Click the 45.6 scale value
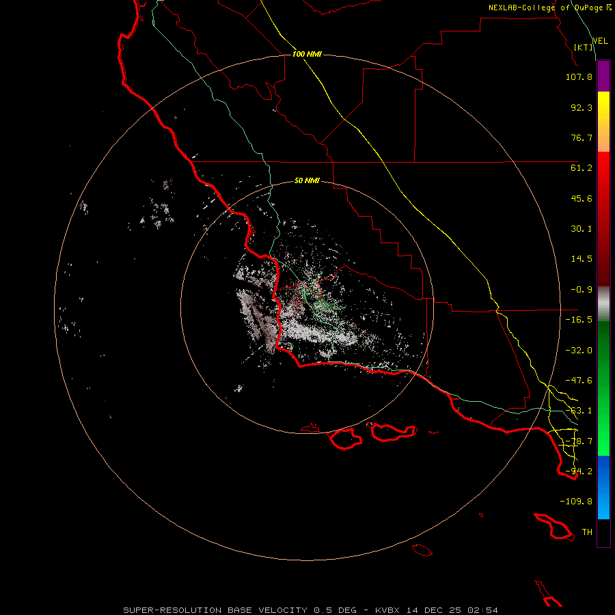Viewport: 615px width, 615px height. [582, 198]
